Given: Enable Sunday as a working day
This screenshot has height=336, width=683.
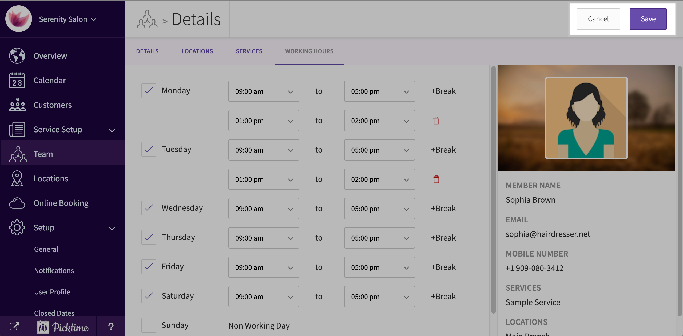Looking at the screenshot, I should click(149, 325).
